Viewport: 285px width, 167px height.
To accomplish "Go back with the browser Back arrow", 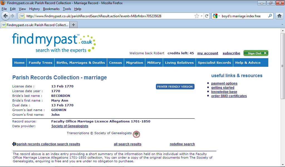I will 6,16.
